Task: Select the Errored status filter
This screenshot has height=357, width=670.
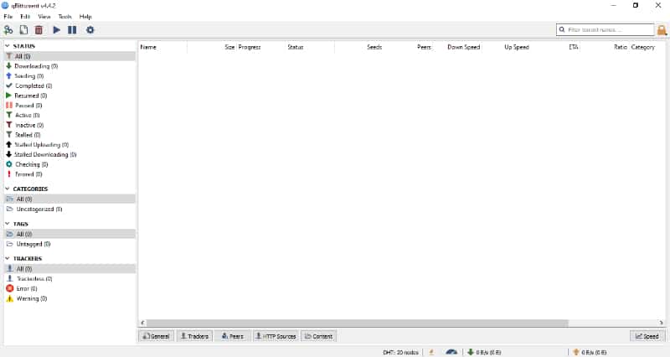Action: pyautogui.click(x=70, y=174)
